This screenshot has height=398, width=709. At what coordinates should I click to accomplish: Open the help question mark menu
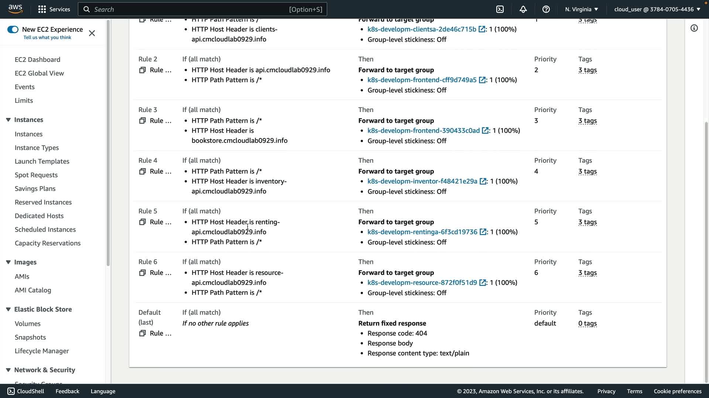coord(546,9)
